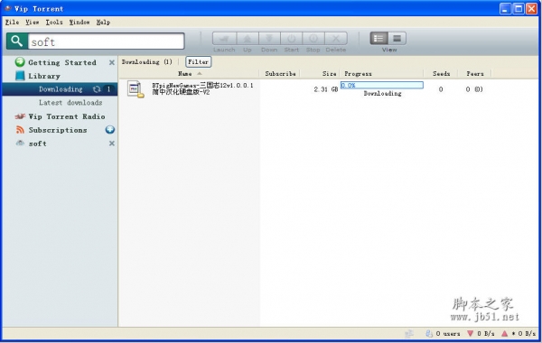Select the BTpigNewGames torrent name
Image resolution: width=542 pixels, height=343 pixels.
[x=202, y=88]
